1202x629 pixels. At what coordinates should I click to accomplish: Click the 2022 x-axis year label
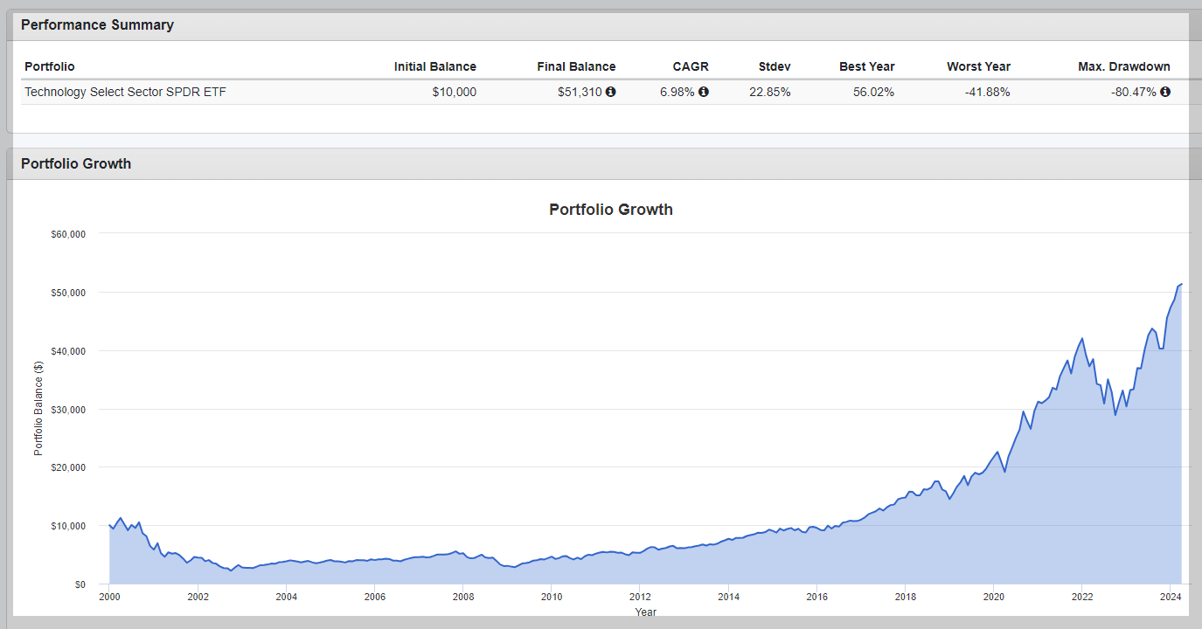(x=1082, y=598)
